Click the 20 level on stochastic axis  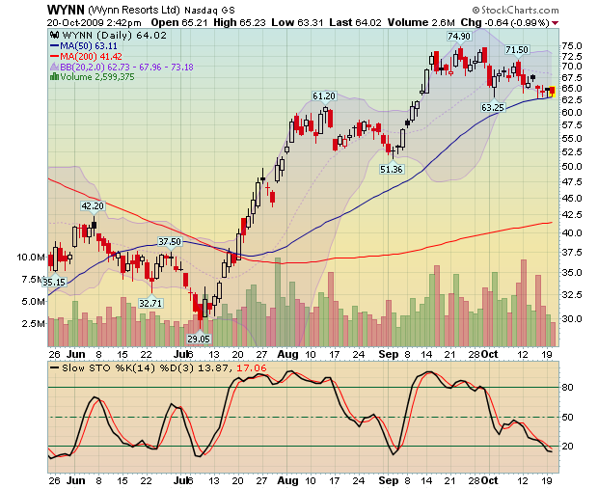(x=567, y=446)
